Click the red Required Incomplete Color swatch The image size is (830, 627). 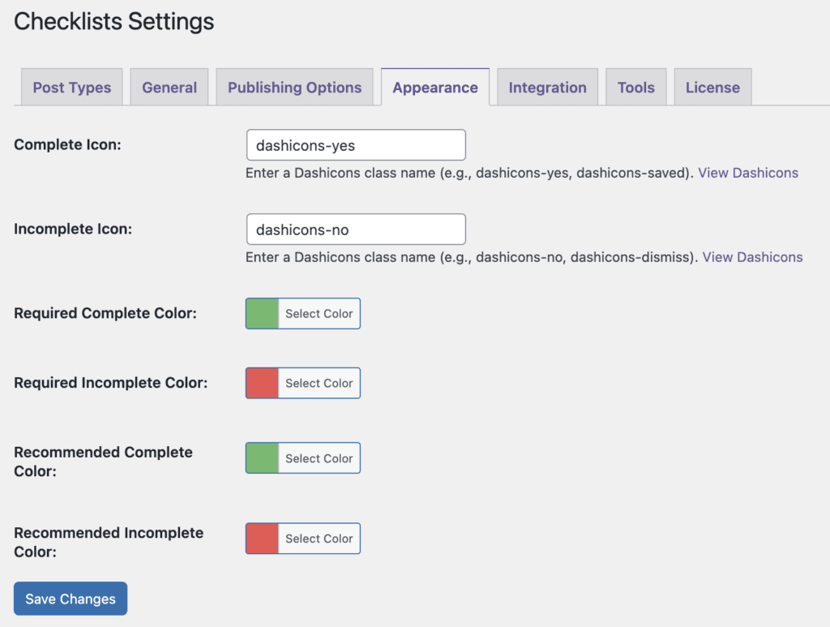click(263, 383)
